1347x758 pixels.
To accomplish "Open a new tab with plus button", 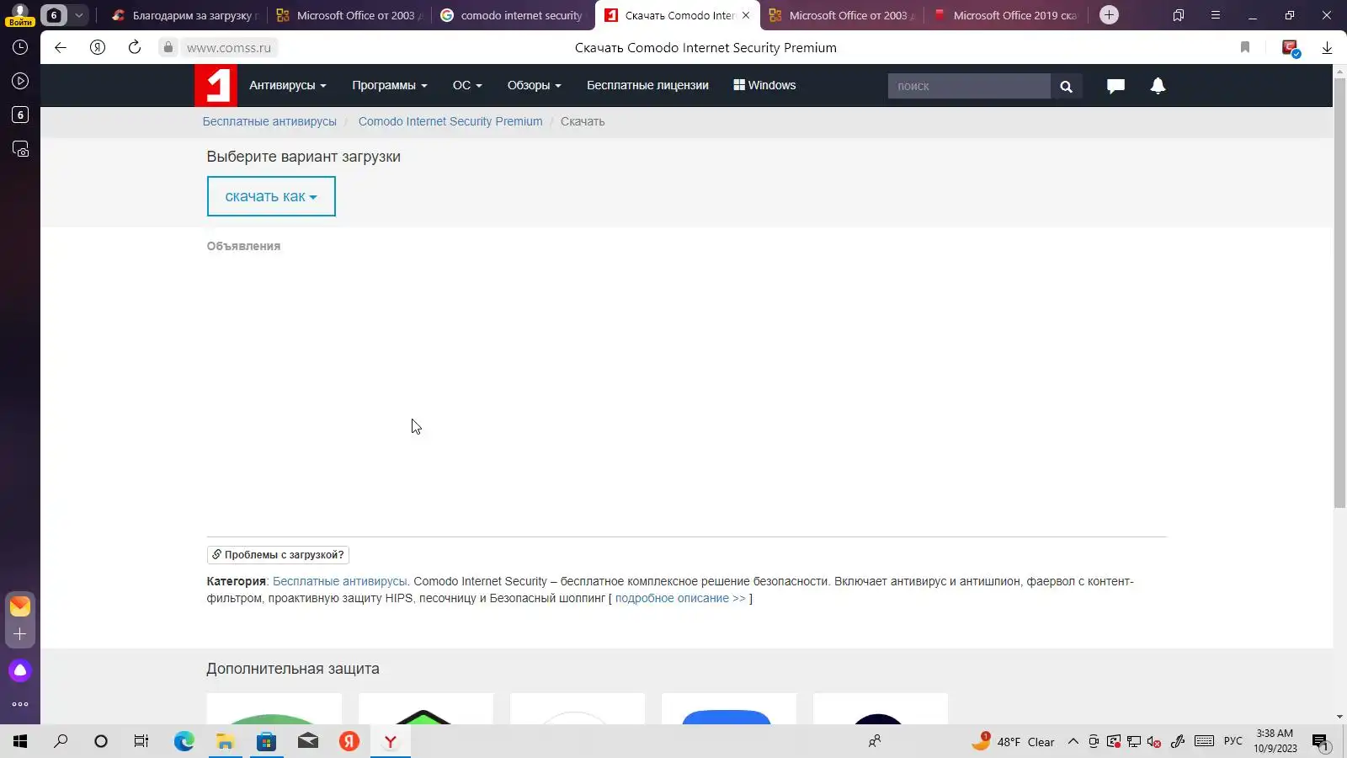I will pyautogui.click(x=1109, y=15).
